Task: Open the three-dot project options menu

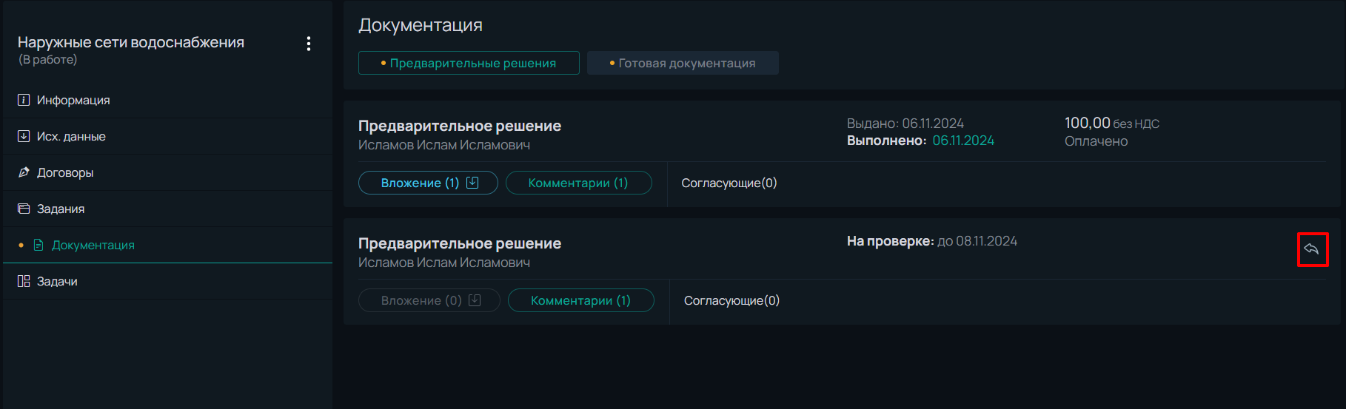Action: pos(309,44)
